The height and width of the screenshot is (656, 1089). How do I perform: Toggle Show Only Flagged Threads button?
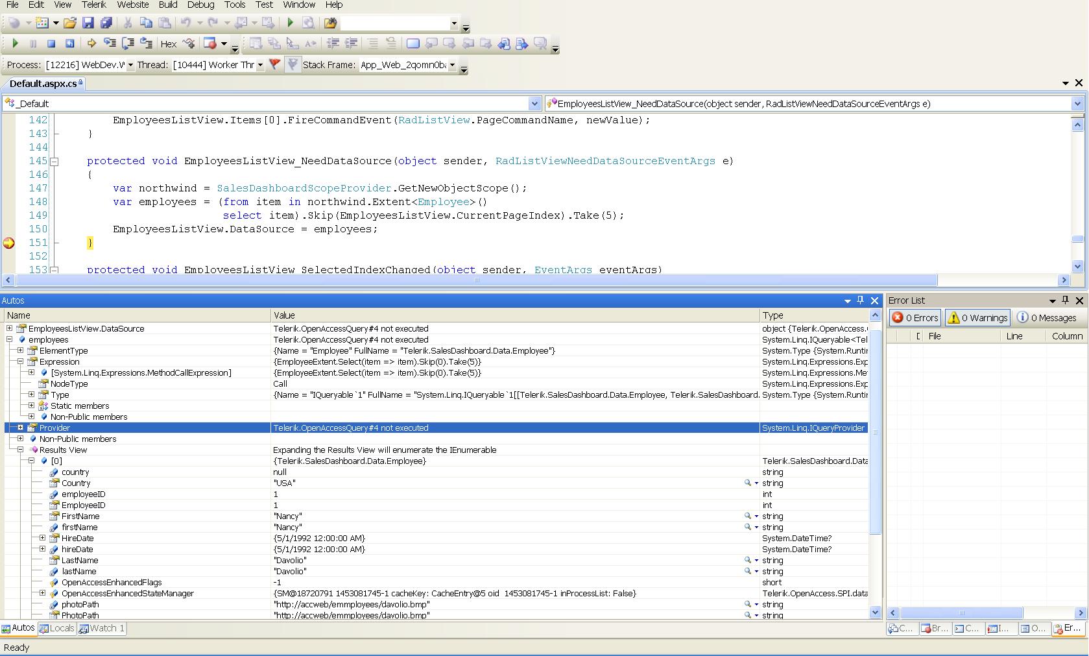coord(293,64)
